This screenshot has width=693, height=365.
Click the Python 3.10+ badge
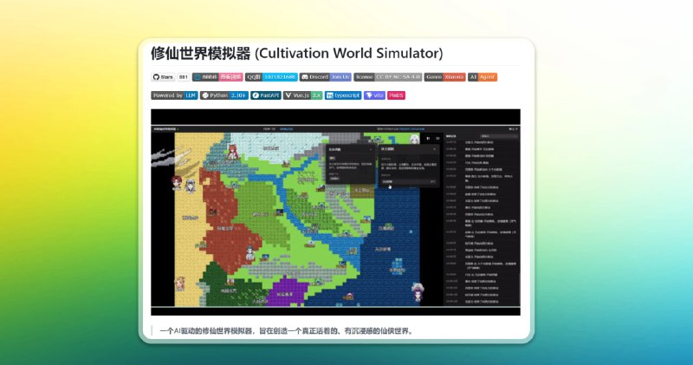(x=224, y=95)
